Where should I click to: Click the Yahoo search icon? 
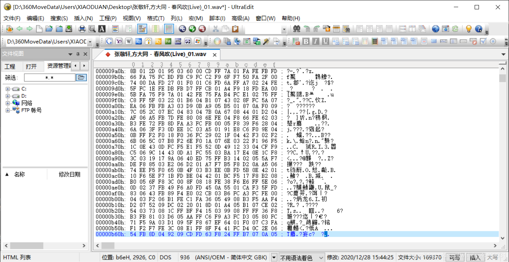(119, 42)
